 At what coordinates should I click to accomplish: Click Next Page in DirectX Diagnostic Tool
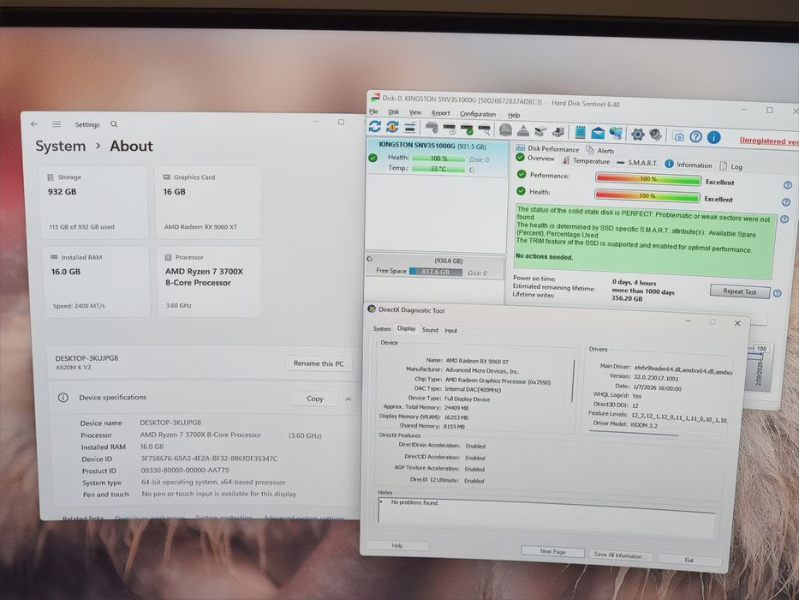coord(552,551)
